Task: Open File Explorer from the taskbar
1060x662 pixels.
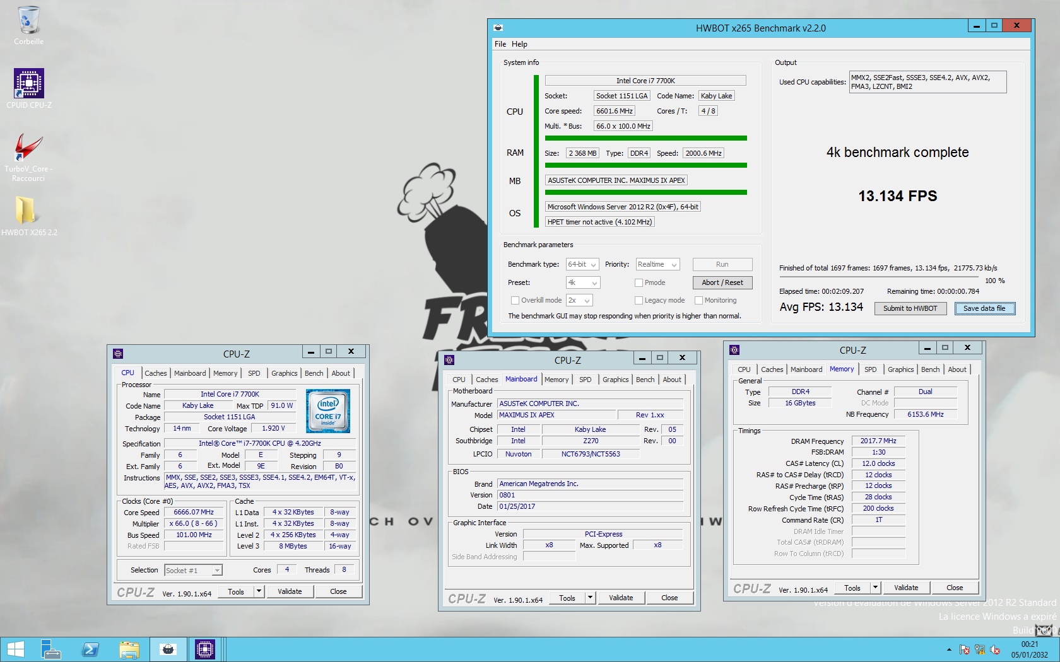Action: click(129, 649)
